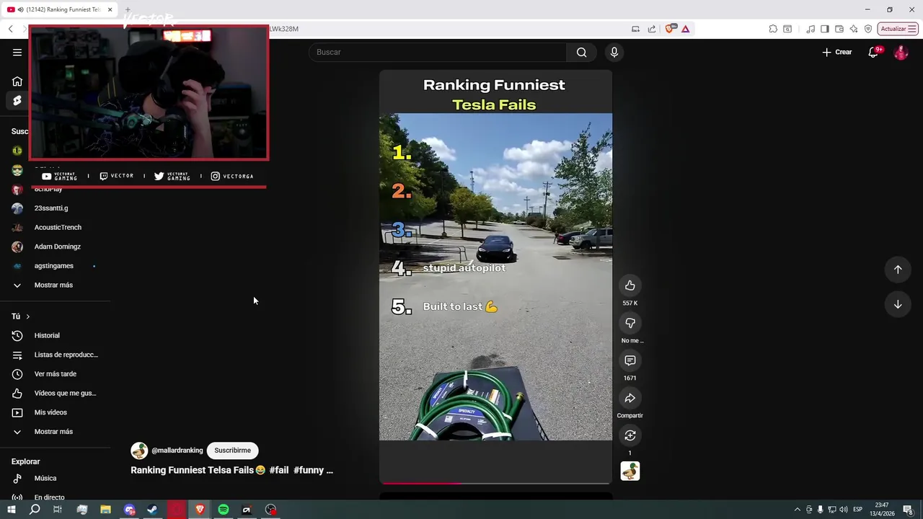
Task: Open system volume control
Action: [843, 510]
